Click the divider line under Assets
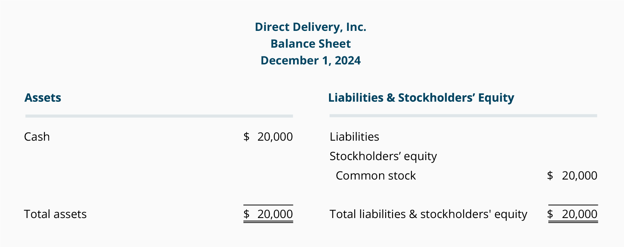Image resolution: width=624 pixels, height=247 pixels. pyautogui.click(x=159, y=116)
